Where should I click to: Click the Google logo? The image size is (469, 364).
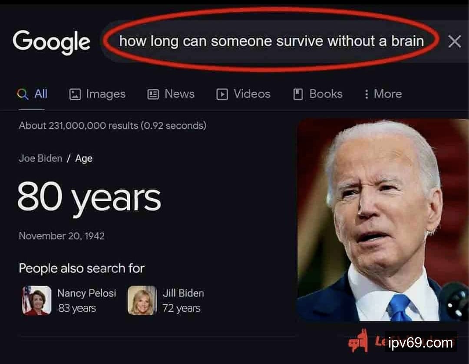coord(51,42)
